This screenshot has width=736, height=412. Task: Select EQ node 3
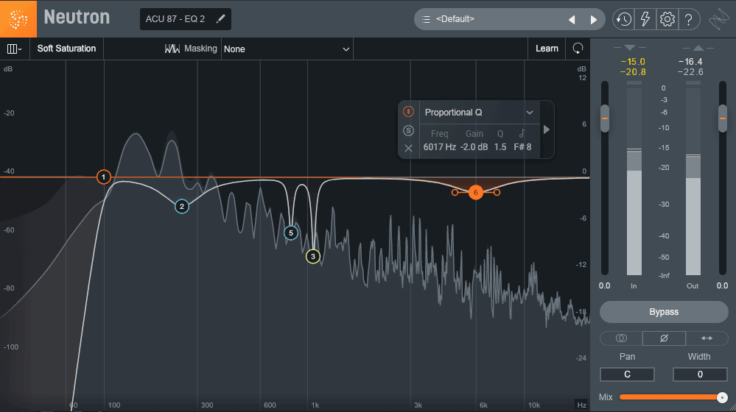pos(313,256)
